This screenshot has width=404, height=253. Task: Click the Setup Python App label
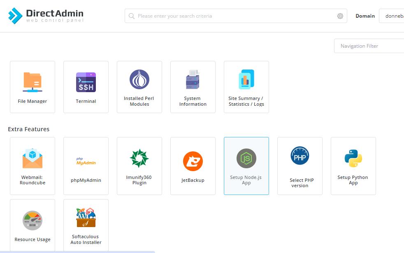click(353, 180)
